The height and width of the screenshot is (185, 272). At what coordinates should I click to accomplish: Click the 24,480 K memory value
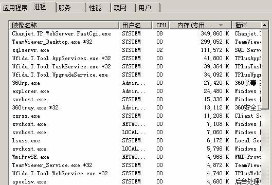point(216,91)
